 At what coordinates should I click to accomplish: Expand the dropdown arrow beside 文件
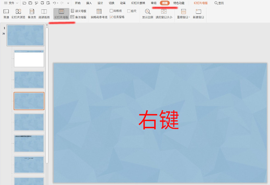pyautogui.click(x=17, y=3)
